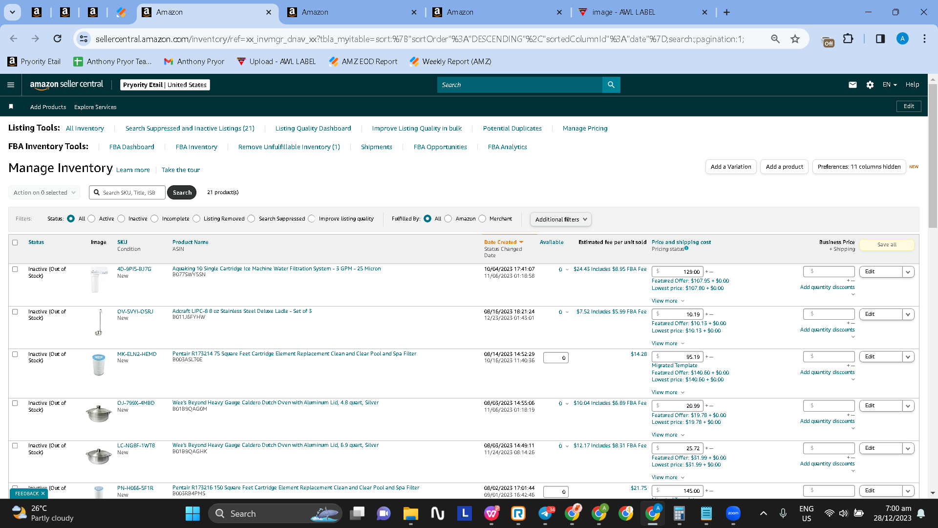This screenshot has height=528, width=938.
Task: Open the browser side panel icon
Action: click(x=880, y=39)
